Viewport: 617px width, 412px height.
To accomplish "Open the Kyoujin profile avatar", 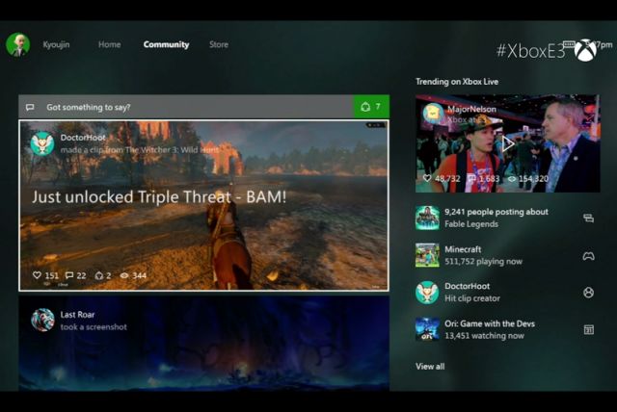I will (17, 44).
